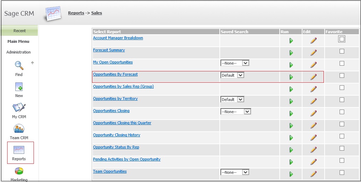
Task: Run the My Open Opportunities report
Action: (291, 65)
